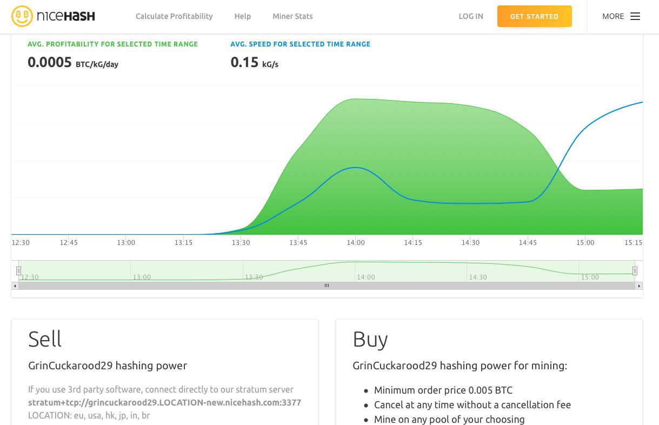Grab the left range selector handle
The width and height of the screenshot is (659, 425).
click(x=18, y=270)
